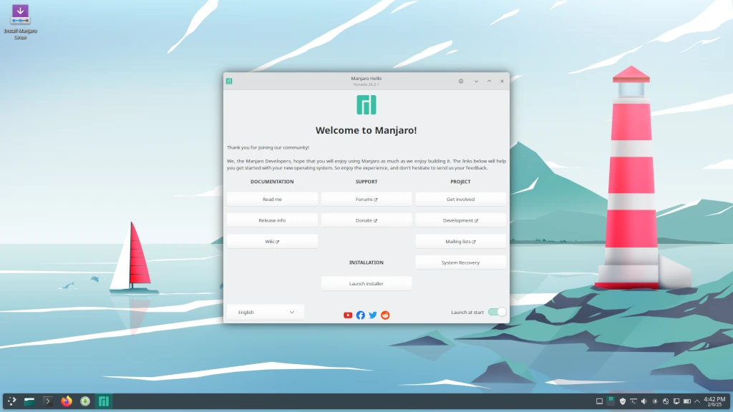Image resolution: width=733 pixels, height=412 pixels.
Task: Open Release info
Action: [x=272, y=220]
